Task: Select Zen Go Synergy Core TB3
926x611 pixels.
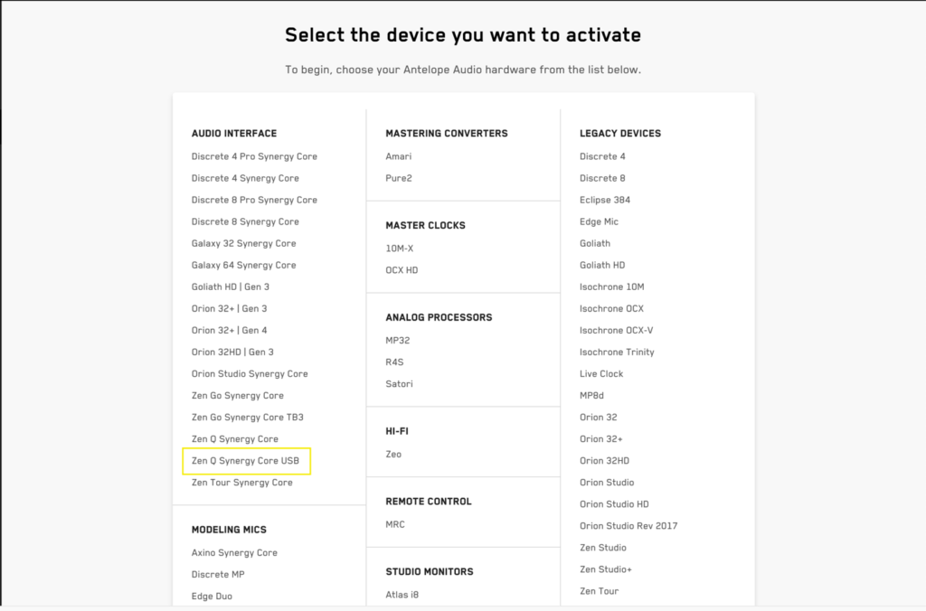Action: click(x=248, y=418)
